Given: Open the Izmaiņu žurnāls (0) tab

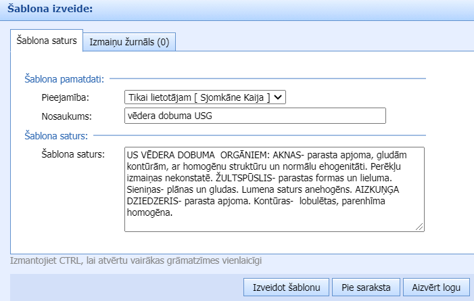Looking at the screenshot, I should [129, 42].
